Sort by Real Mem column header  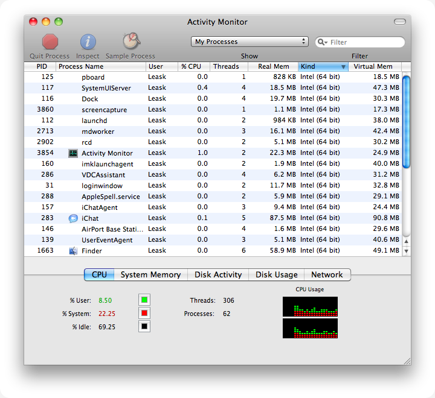pyautogui.click(x=273, y=66)
